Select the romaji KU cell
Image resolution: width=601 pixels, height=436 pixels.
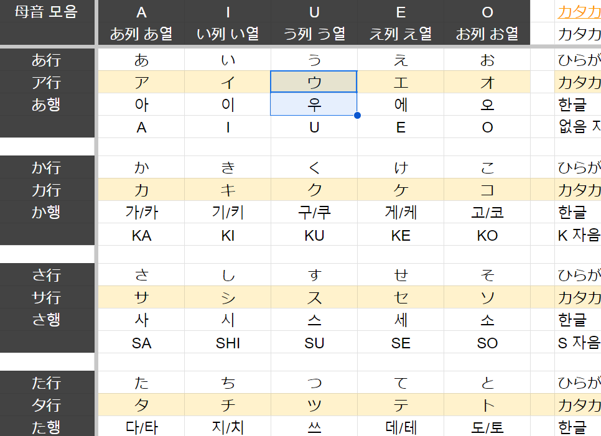pos(314,235)
